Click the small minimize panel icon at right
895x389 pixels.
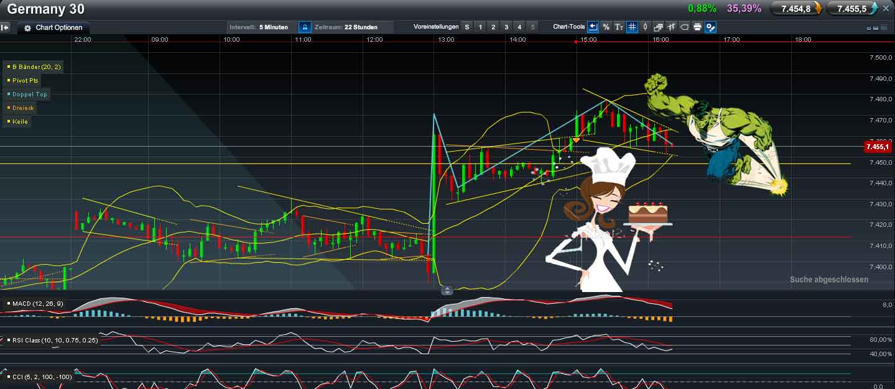pos(869,29)
